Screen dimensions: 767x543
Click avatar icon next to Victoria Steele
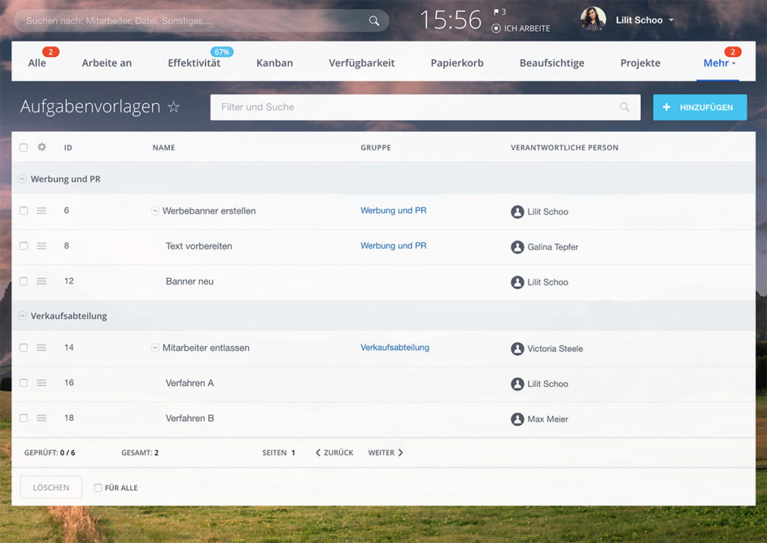[517, 348]
